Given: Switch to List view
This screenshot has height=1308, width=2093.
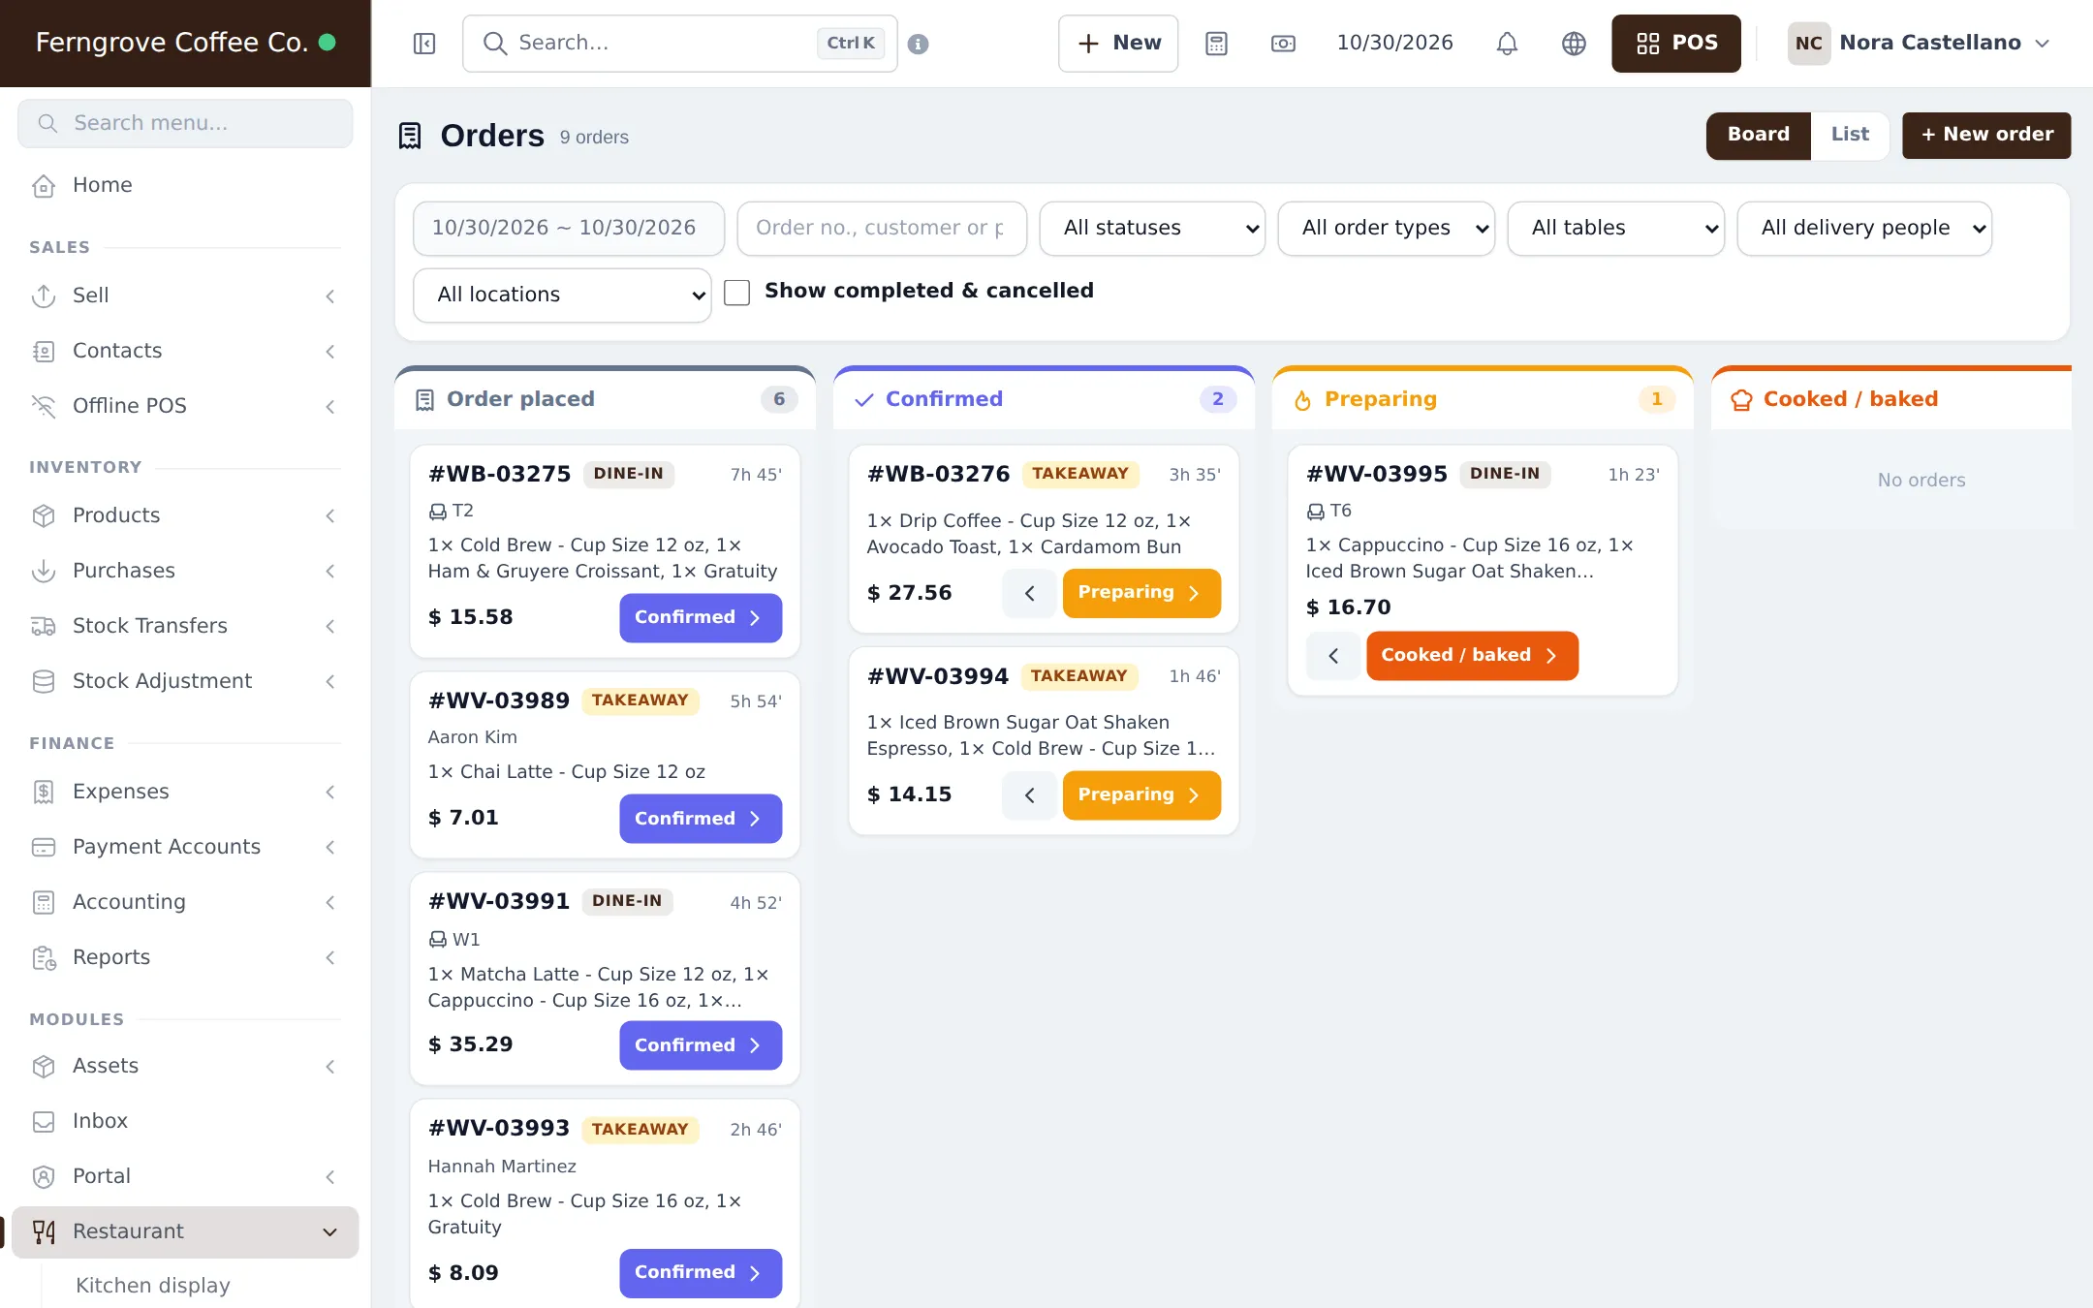Looking at the screenshot, I should click(x=1850, y=135).
